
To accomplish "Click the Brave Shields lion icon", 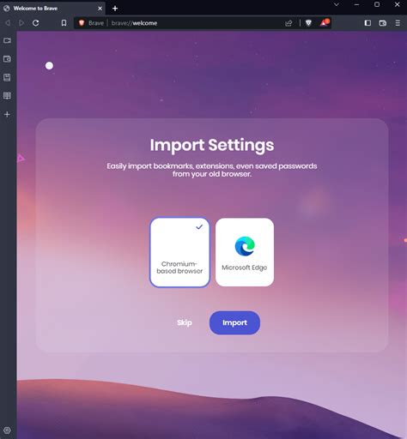I will pos(308,23).
